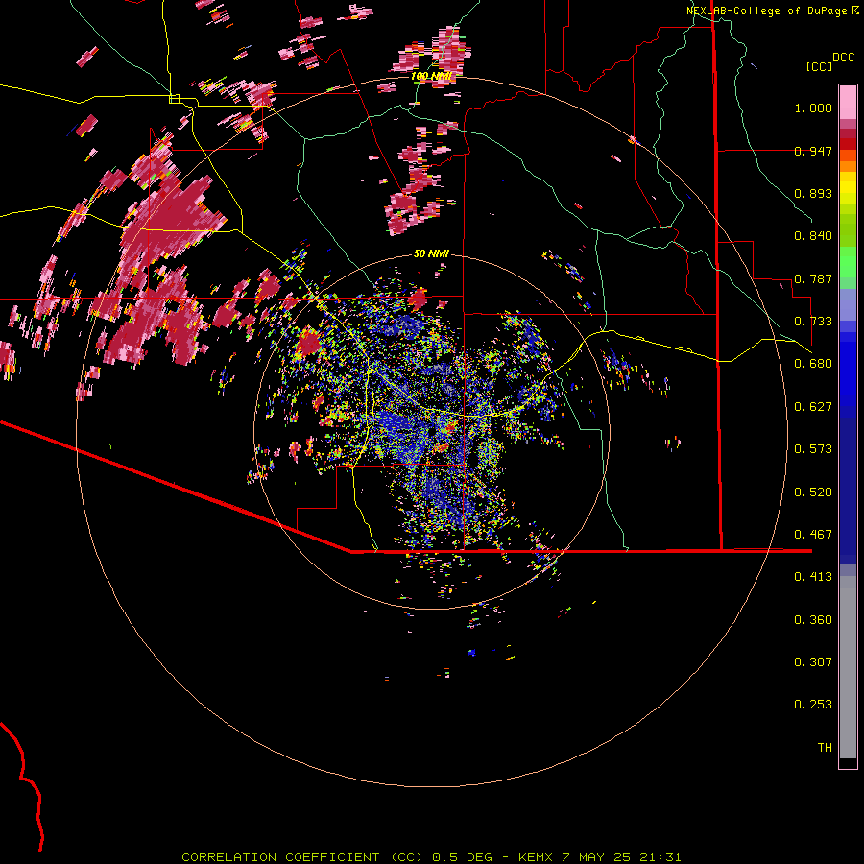This screenshot has height=864, width=864.
Task: Click the 0.307 color scale value
Action: tap(813, 662)
